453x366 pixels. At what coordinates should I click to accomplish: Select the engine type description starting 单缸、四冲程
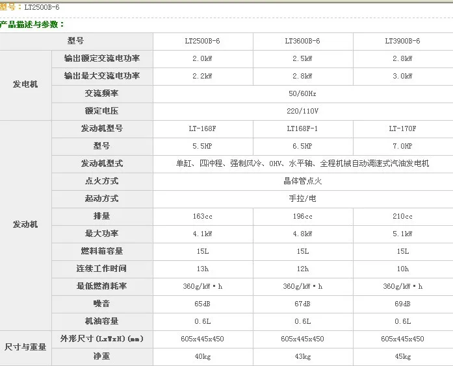(302, 164)
